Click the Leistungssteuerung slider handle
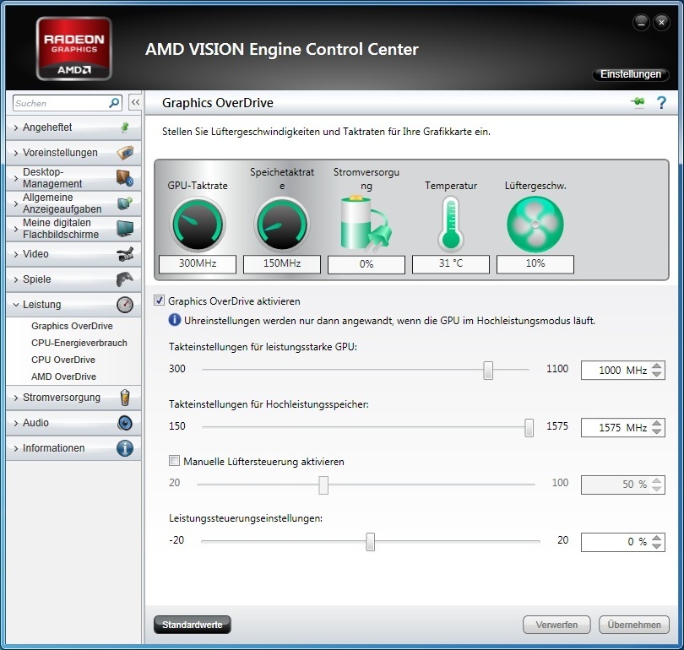 tap(371, 542)
